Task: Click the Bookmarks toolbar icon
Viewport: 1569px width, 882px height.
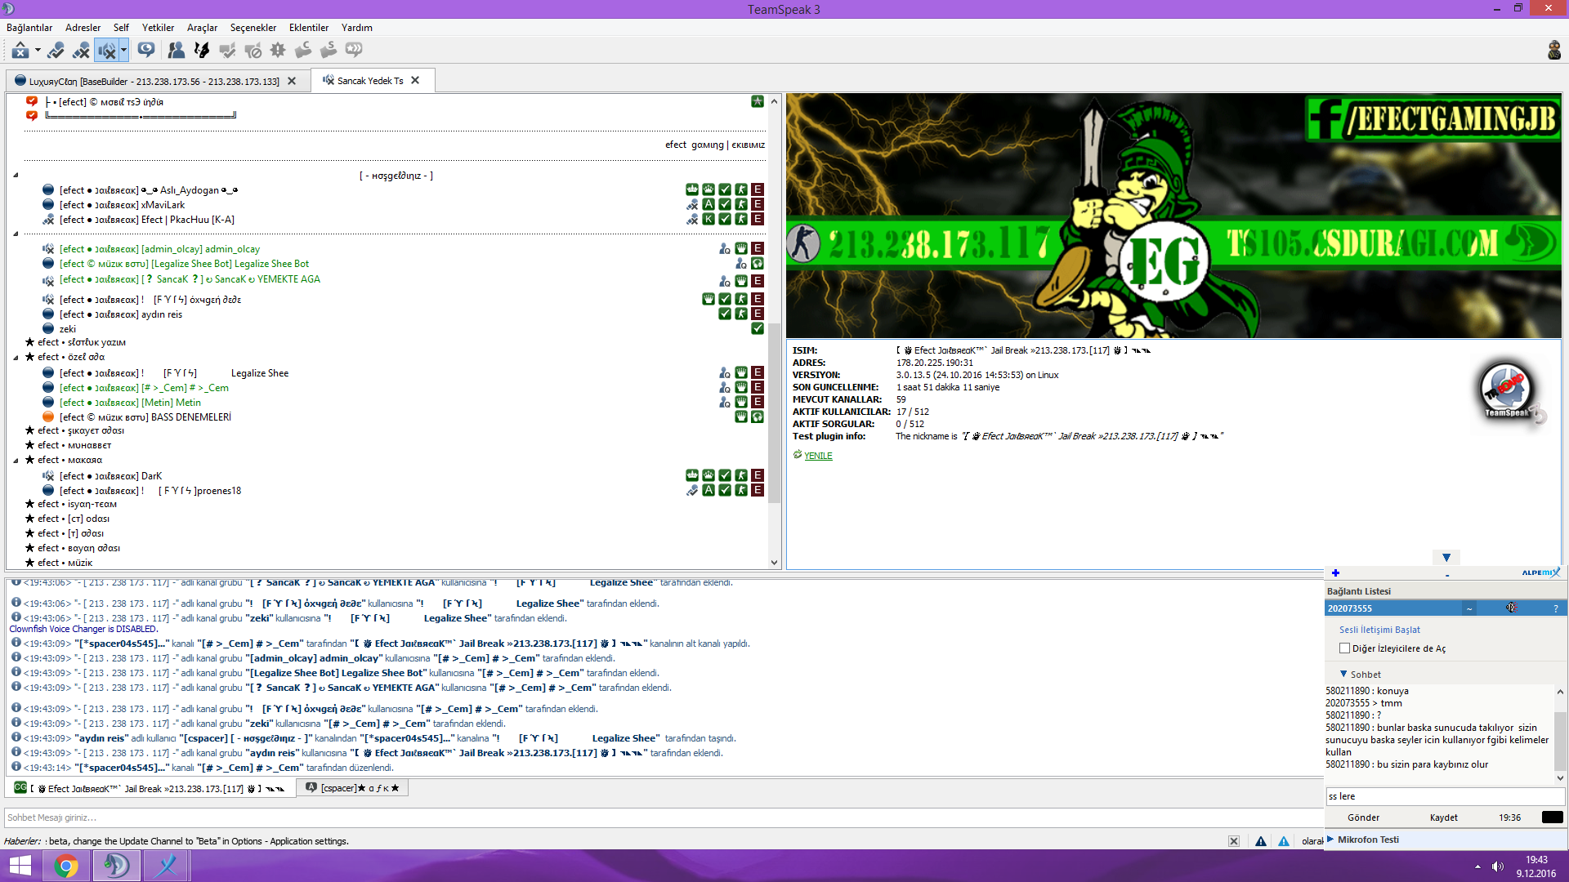Action: pyautogui.click(x=20, y=51)
